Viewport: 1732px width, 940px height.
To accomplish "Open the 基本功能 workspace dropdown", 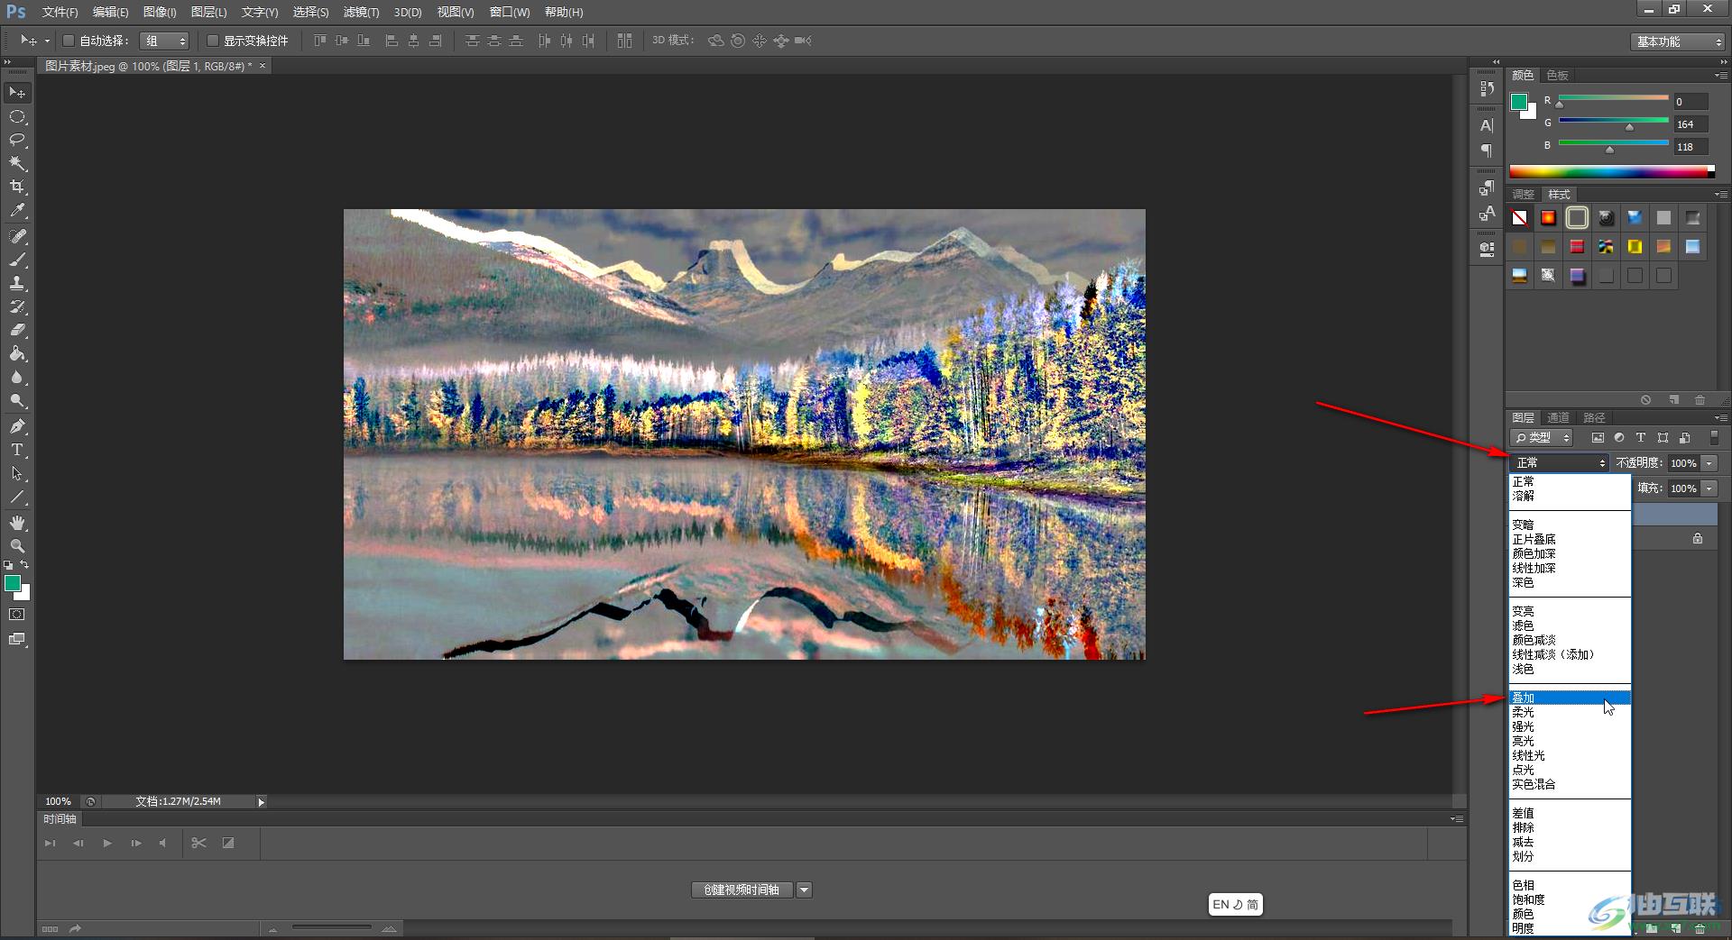I will 1679,41.
